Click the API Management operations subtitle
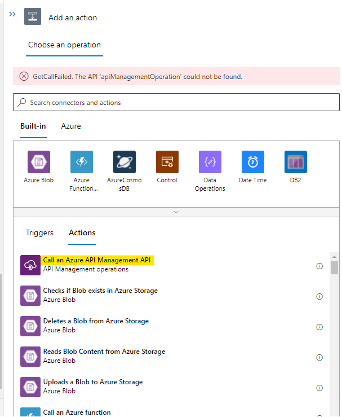 [x=86, y=269]
